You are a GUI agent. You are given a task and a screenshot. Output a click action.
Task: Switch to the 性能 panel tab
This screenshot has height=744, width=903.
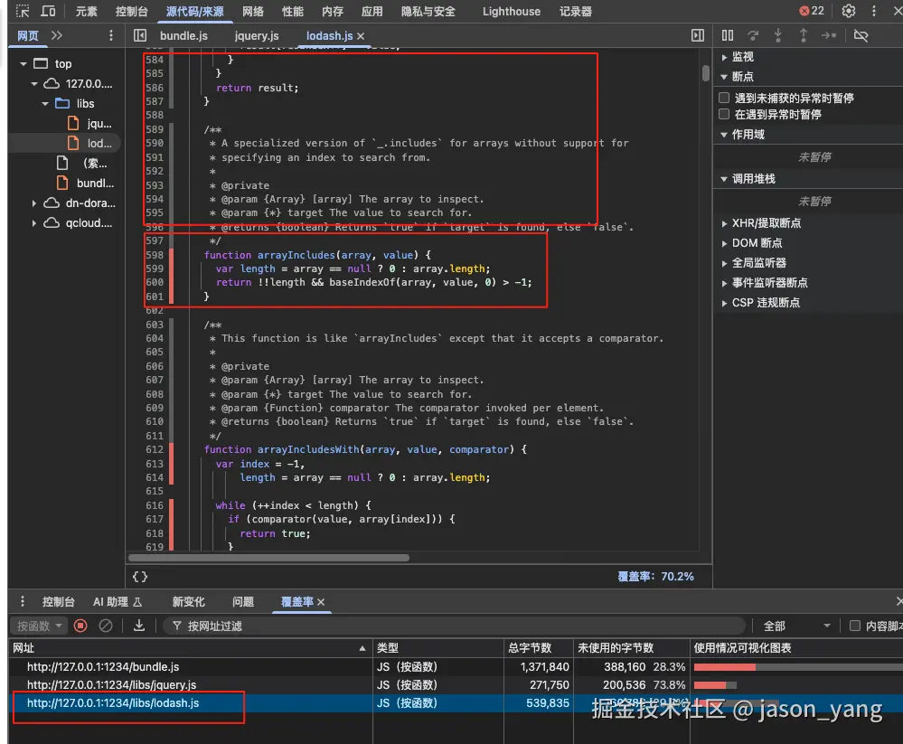[x=293, y=12]
